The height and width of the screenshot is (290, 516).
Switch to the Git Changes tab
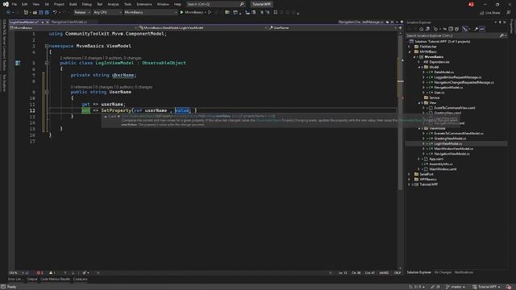pyautogui.click(x=443, y=272)
